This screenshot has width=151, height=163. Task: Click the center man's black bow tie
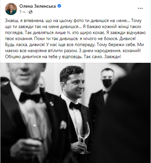pos(75,106)
